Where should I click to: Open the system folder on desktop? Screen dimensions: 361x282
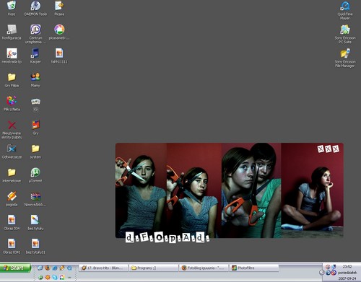click(x=35, y=151)
